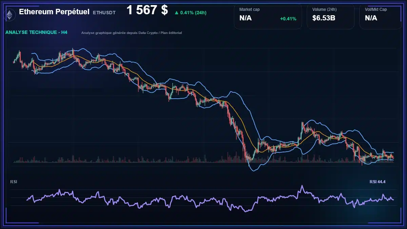Click the 1 567 $ price
This screenshot has height=229, width=407.
coord(147,10)
